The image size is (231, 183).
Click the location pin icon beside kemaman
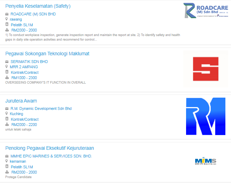[x=7, y=161]
